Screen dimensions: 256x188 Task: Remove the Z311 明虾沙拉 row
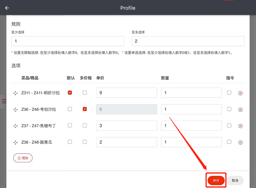pos(241,93)
